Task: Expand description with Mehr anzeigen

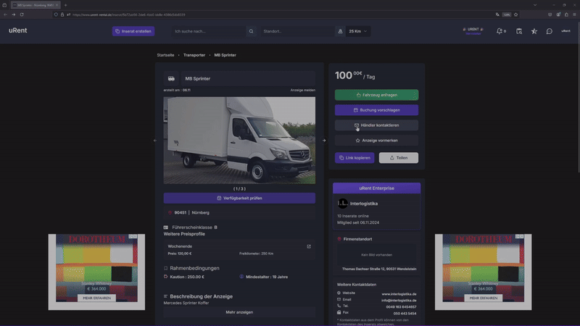Action: click(239, 312)
